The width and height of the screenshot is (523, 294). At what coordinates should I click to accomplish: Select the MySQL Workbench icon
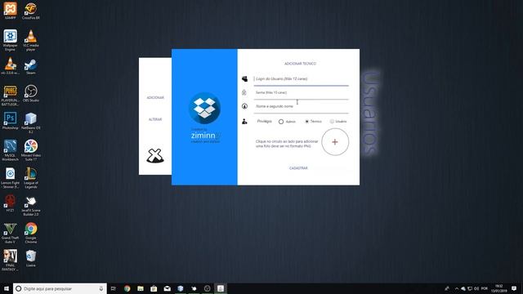[x=10, y=150]
